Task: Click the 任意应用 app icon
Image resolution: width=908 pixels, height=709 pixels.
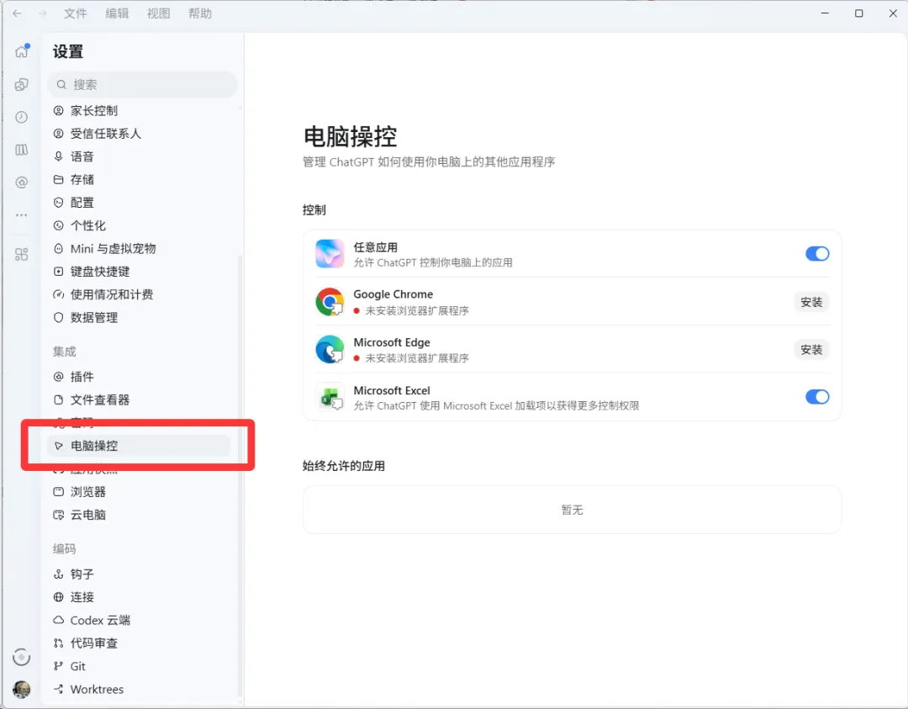Action: pos(330,254)
